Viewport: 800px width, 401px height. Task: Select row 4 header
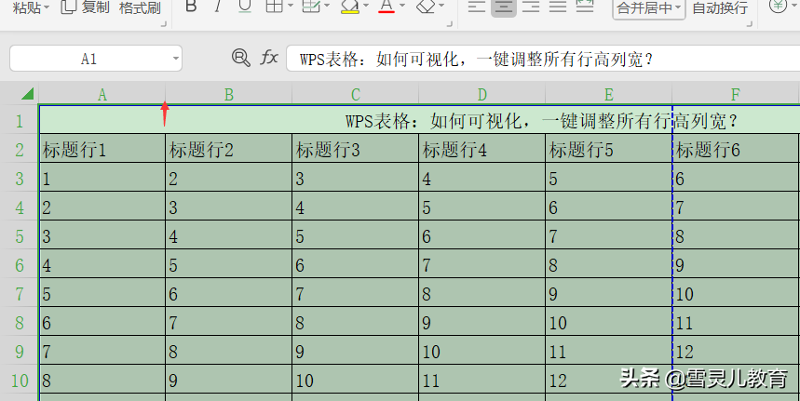tap(20, 207)
